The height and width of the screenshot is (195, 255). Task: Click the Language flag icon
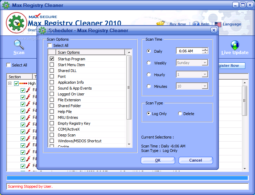point(218,24)
